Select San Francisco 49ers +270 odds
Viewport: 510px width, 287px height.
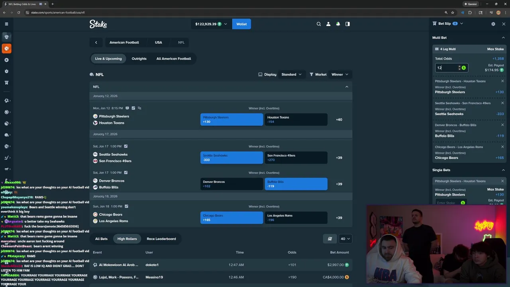coord(296,157)
